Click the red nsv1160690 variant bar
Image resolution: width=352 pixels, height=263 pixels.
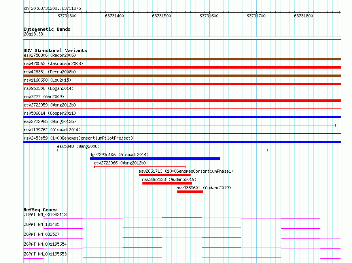coord(182,84)
